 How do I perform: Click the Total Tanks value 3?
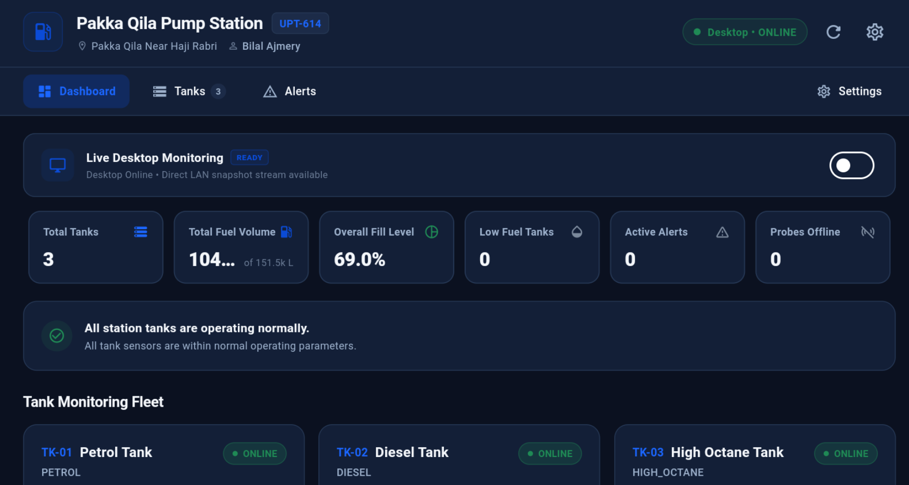[48, 259]
